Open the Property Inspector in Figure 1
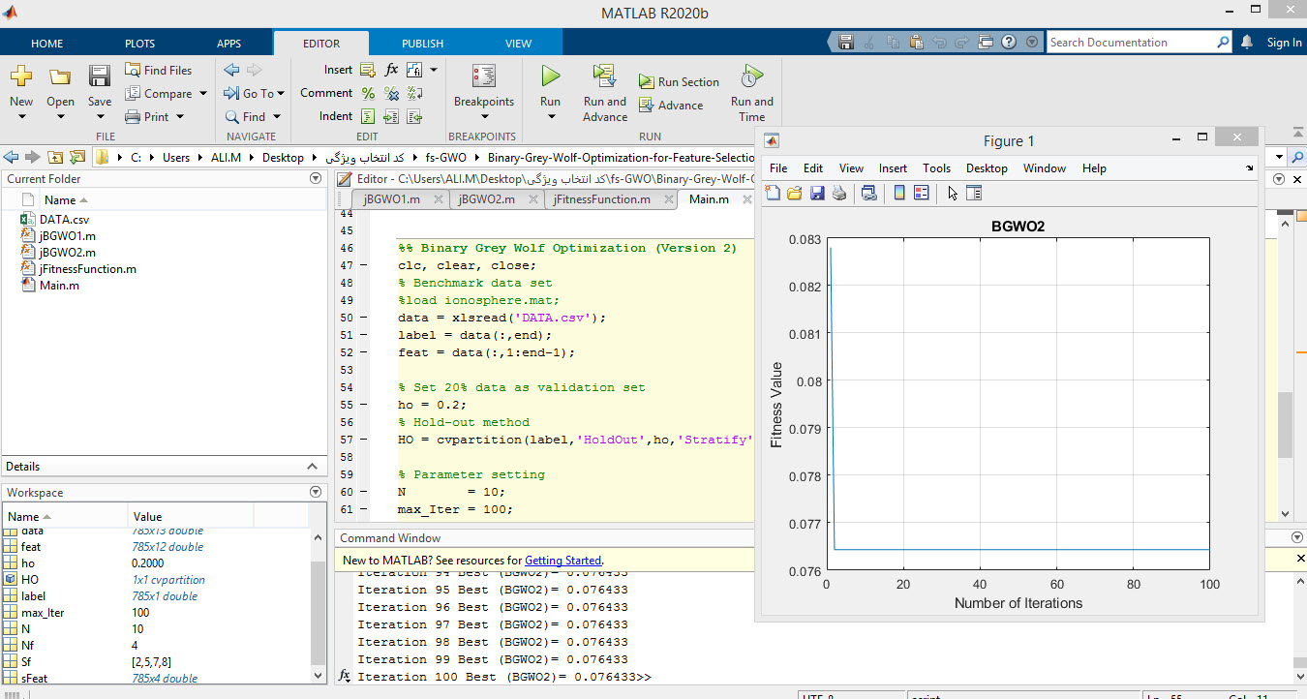The height and width of the screenshot is (699, 1307). coord(974,193)
